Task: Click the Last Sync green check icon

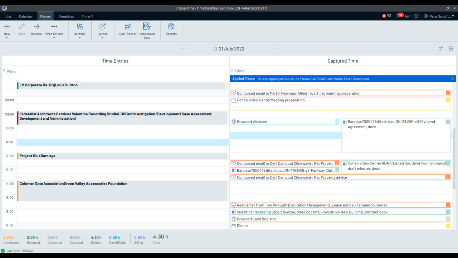Action: [x=3, y=251]
